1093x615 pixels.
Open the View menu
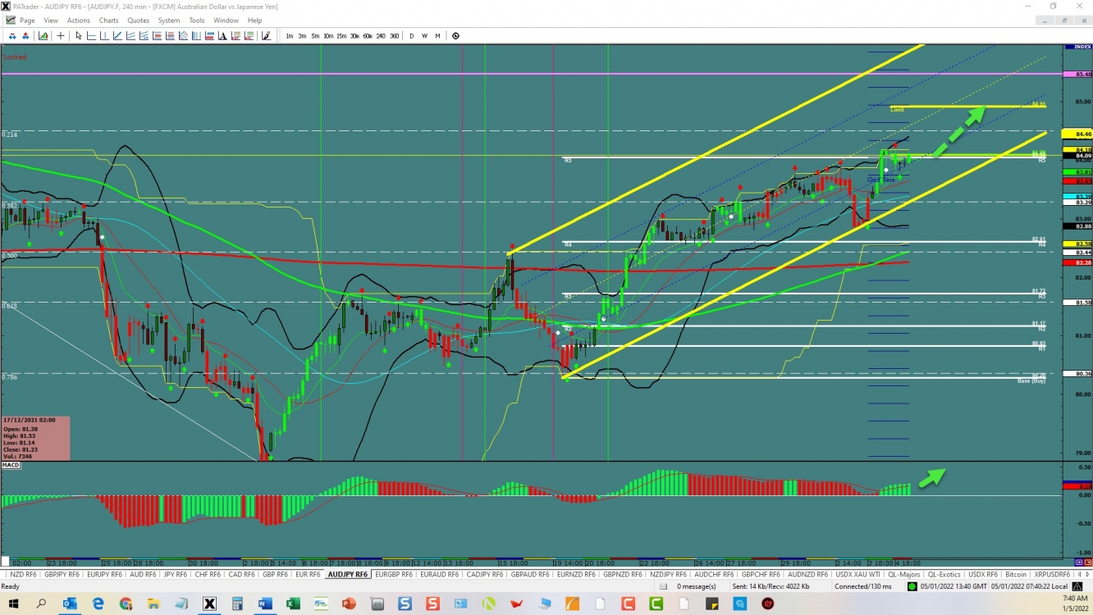(51, 20)
